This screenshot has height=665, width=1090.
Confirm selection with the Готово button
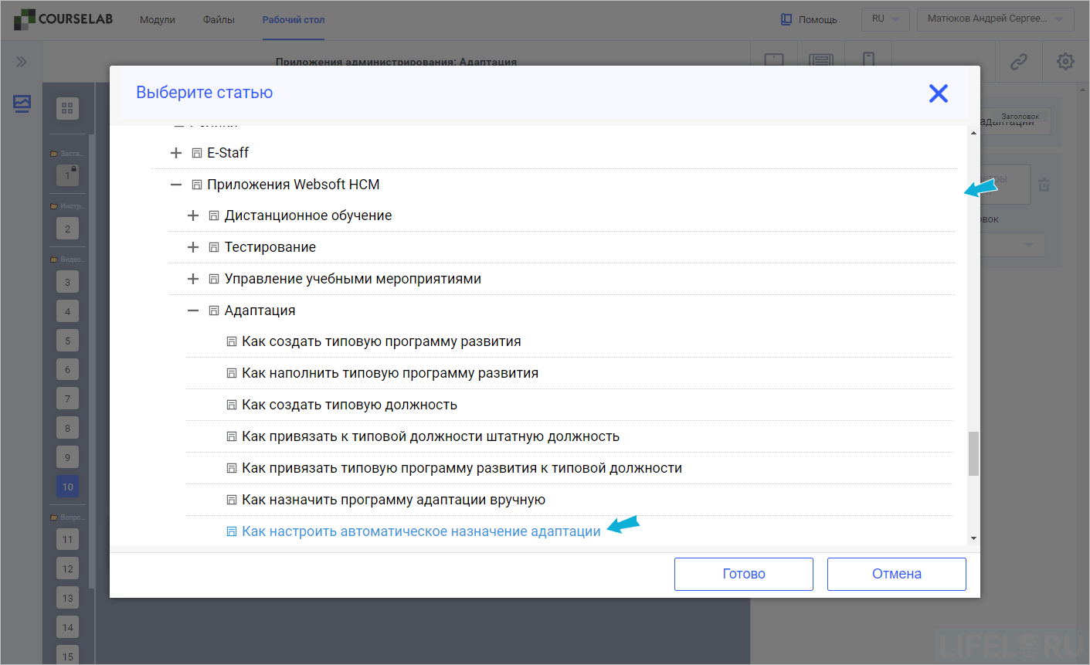pyautogui.click(x=743, y=574)
